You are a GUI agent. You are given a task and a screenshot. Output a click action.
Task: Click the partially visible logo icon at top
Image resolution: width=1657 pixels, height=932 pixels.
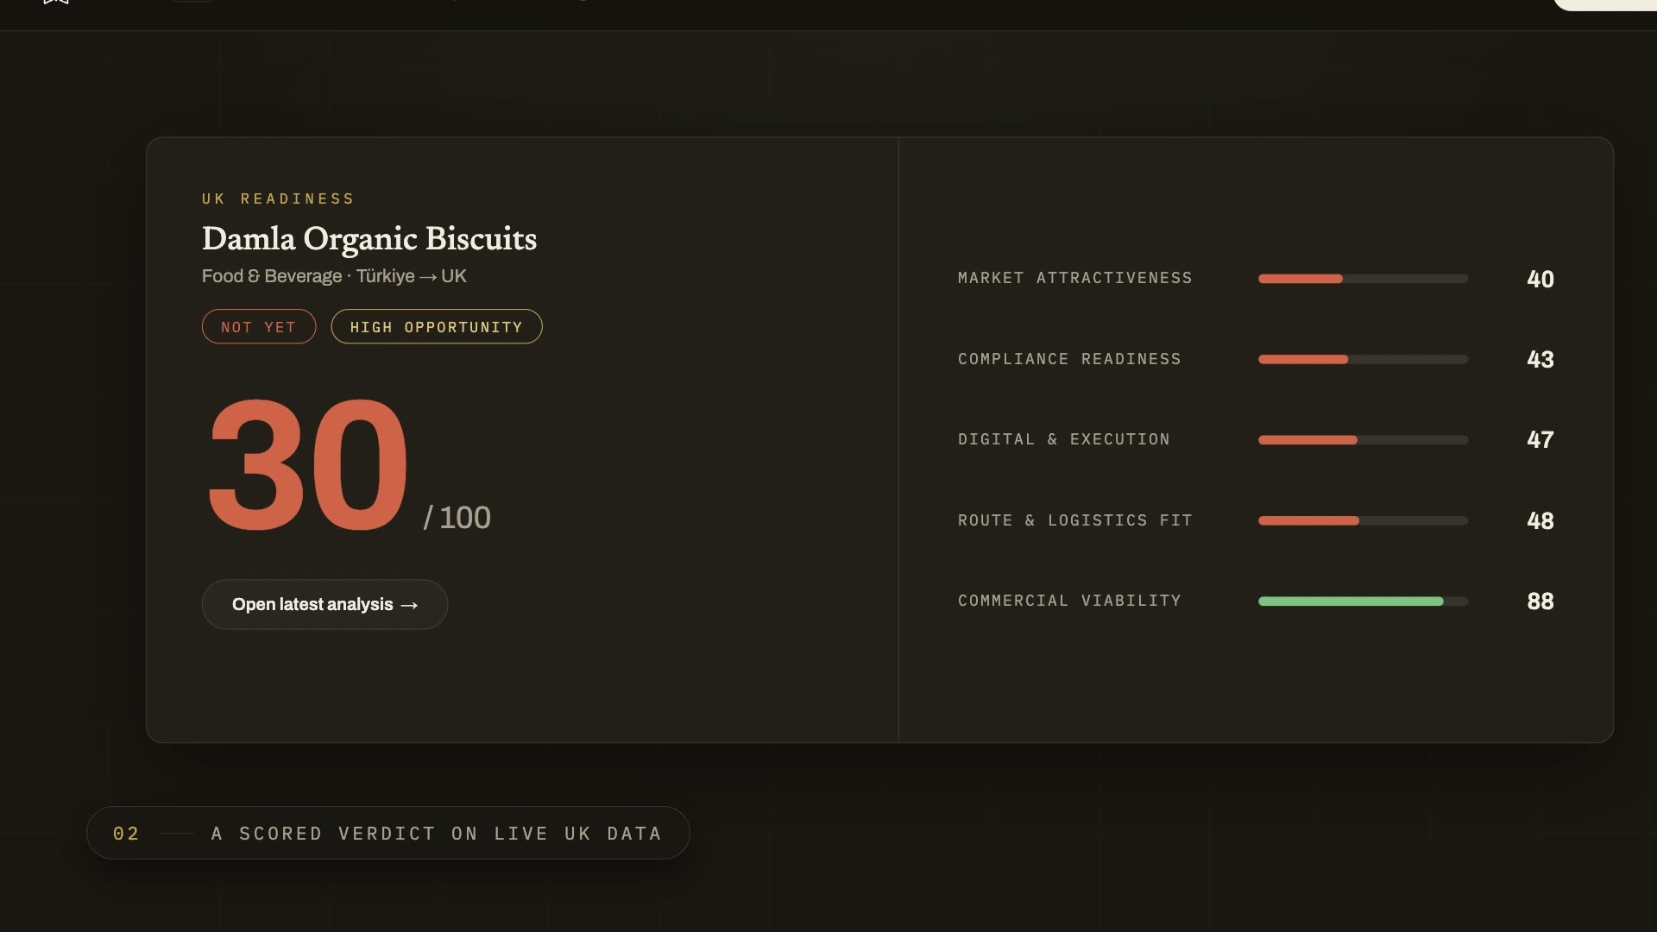pos(56,3)
